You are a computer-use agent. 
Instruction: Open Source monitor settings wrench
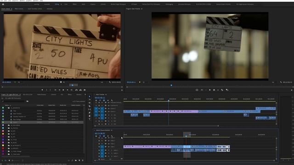110,82
